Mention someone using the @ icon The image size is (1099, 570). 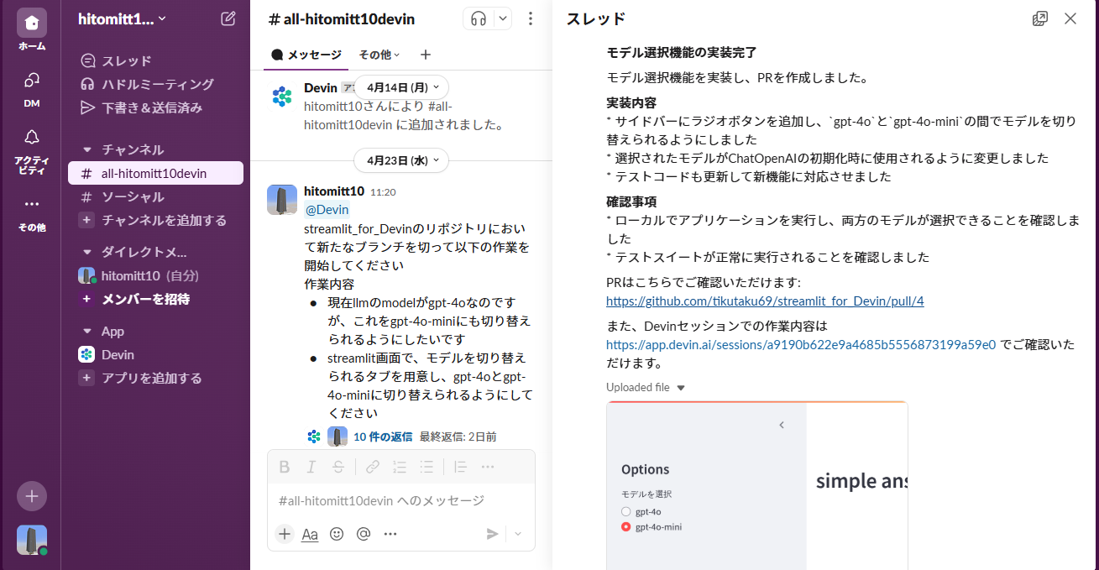coord(363,534)
